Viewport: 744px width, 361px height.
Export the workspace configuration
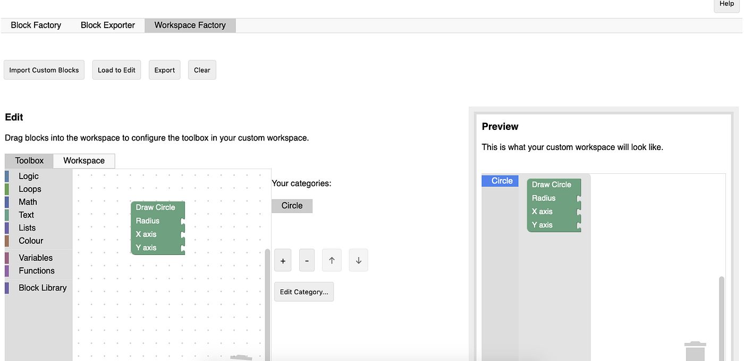164,69
